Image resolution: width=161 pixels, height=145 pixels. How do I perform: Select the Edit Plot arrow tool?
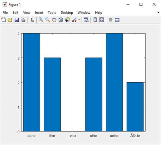coord(32,20)
